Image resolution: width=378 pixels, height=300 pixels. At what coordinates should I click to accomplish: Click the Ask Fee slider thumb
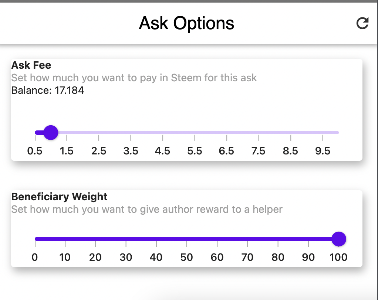[51, 132]
